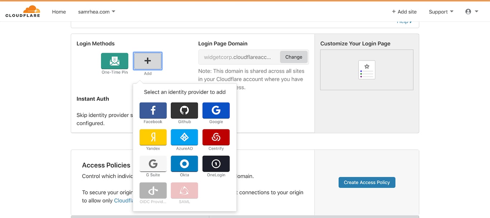The height and width of the screenshot is (218, 490).
Task: Click Create Access Policy button
Action: click(367, 182)
